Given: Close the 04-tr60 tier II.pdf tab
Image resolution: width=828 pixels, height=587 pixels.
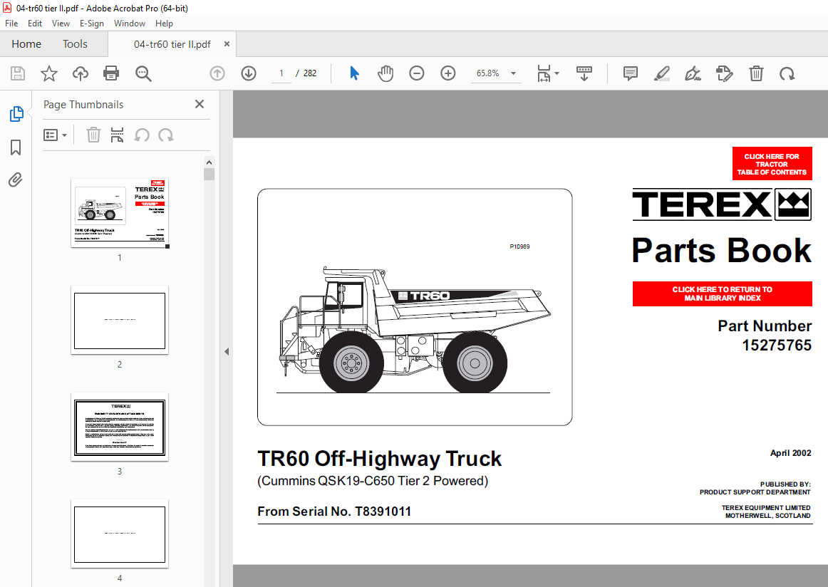Looking at the screenshot, I should point(227,44).
